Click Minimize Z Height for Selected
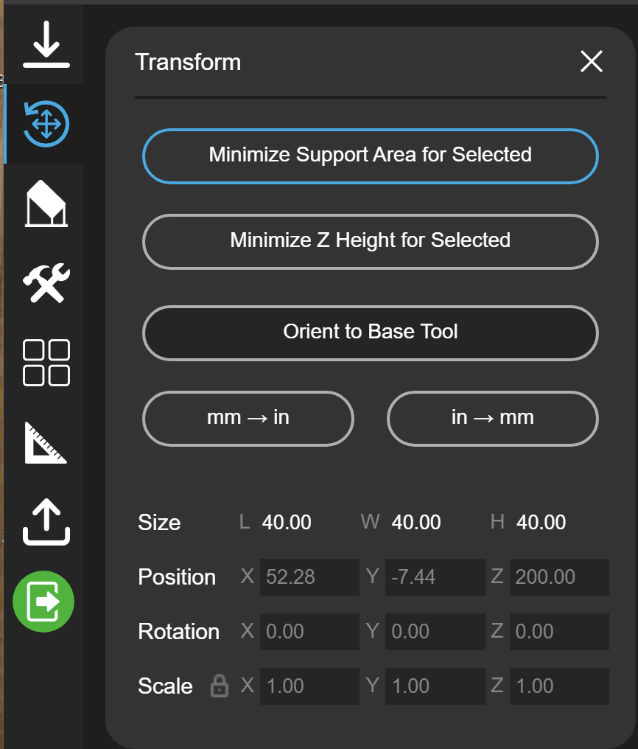 point(371,241)
